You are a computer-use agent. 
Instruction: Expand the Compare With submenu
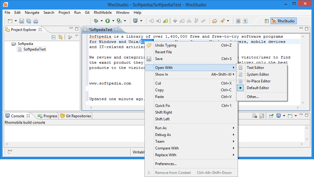pyautogui.click(x=191, y=148)
